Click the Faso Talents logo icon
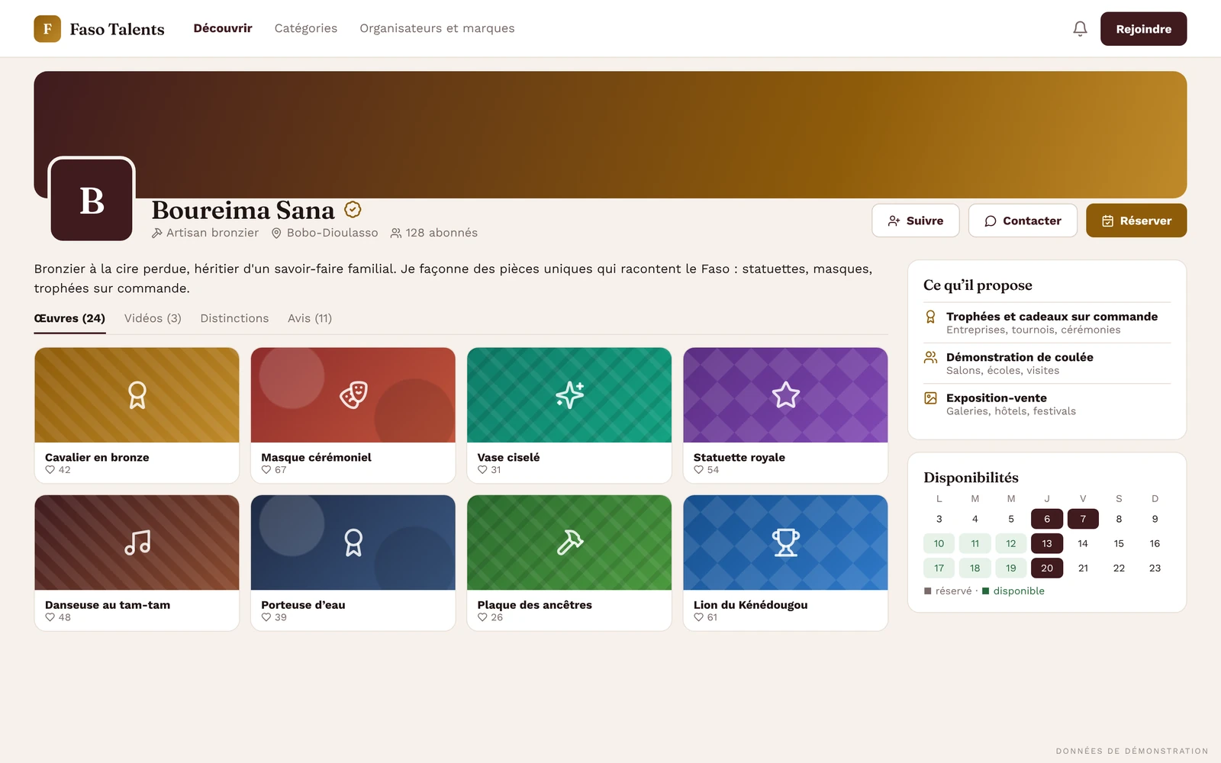This screenshot has width=1221, height=763. pyautogui.click(x=47, y=29)
